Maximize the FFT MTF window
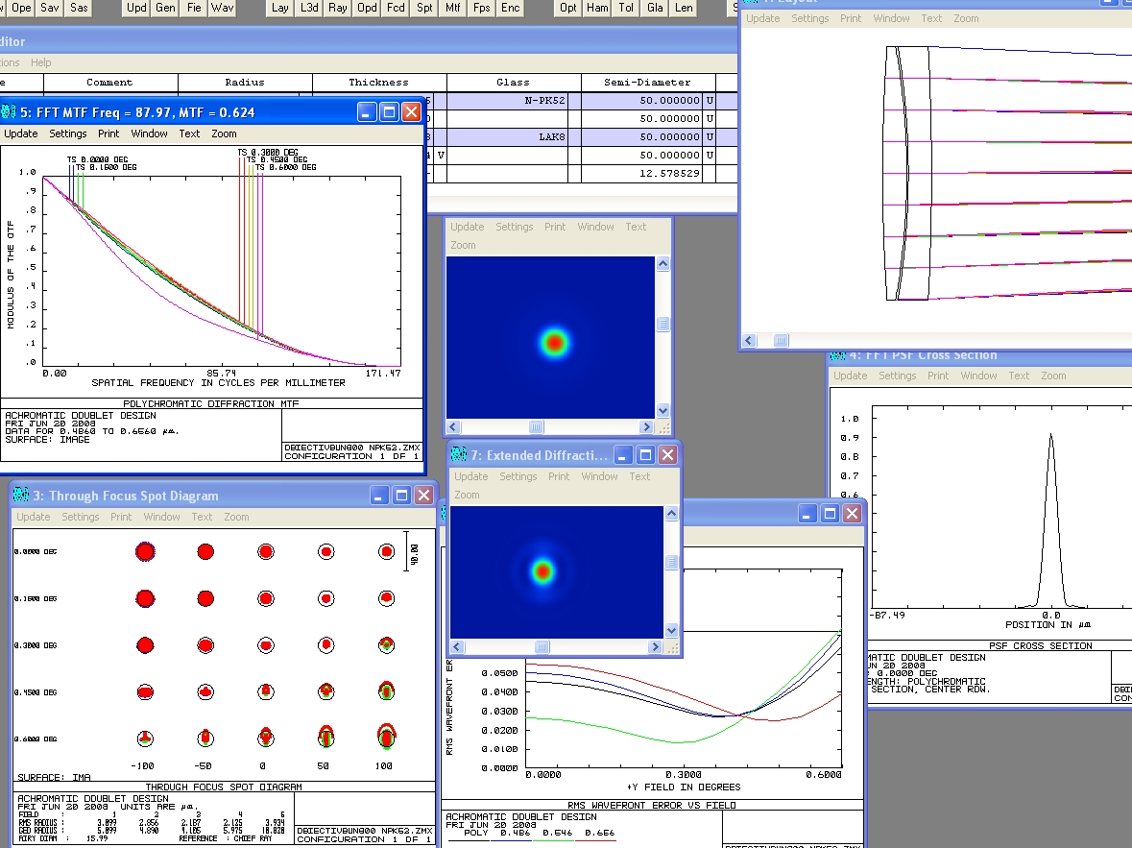The width and height of the screenshot is (1132, 848). click(x=389, y=112)
